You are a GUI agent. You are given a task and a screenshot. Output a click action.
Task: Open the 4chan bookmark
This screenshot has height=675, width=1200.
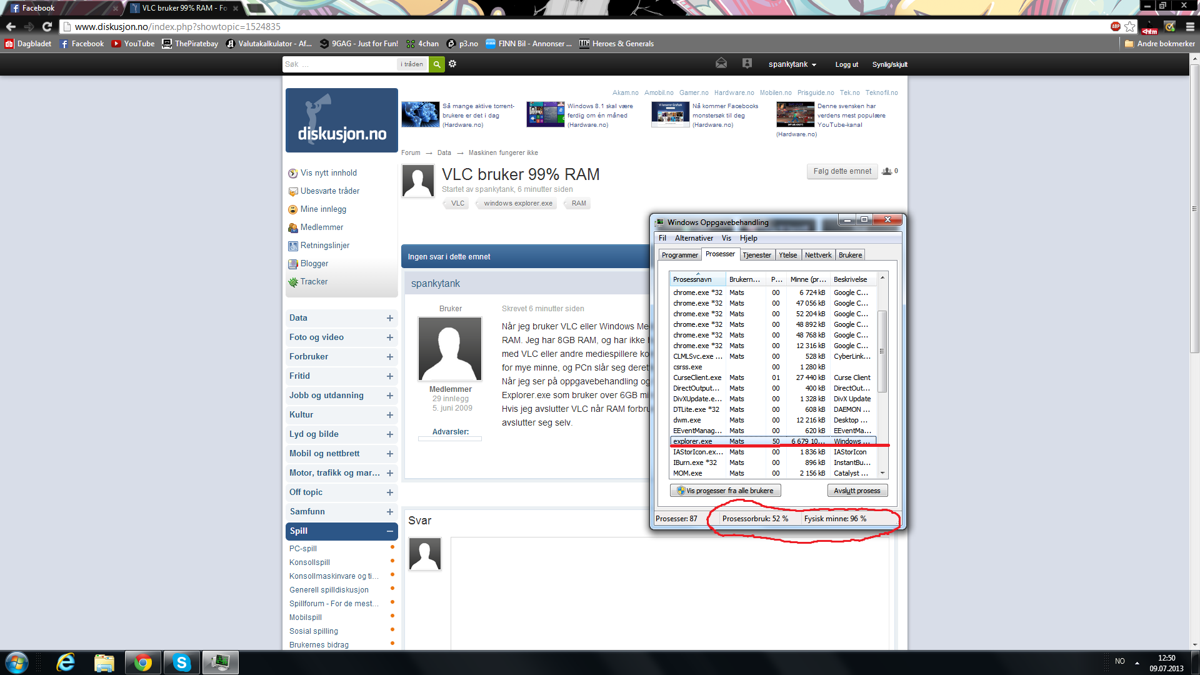(422, 44)
